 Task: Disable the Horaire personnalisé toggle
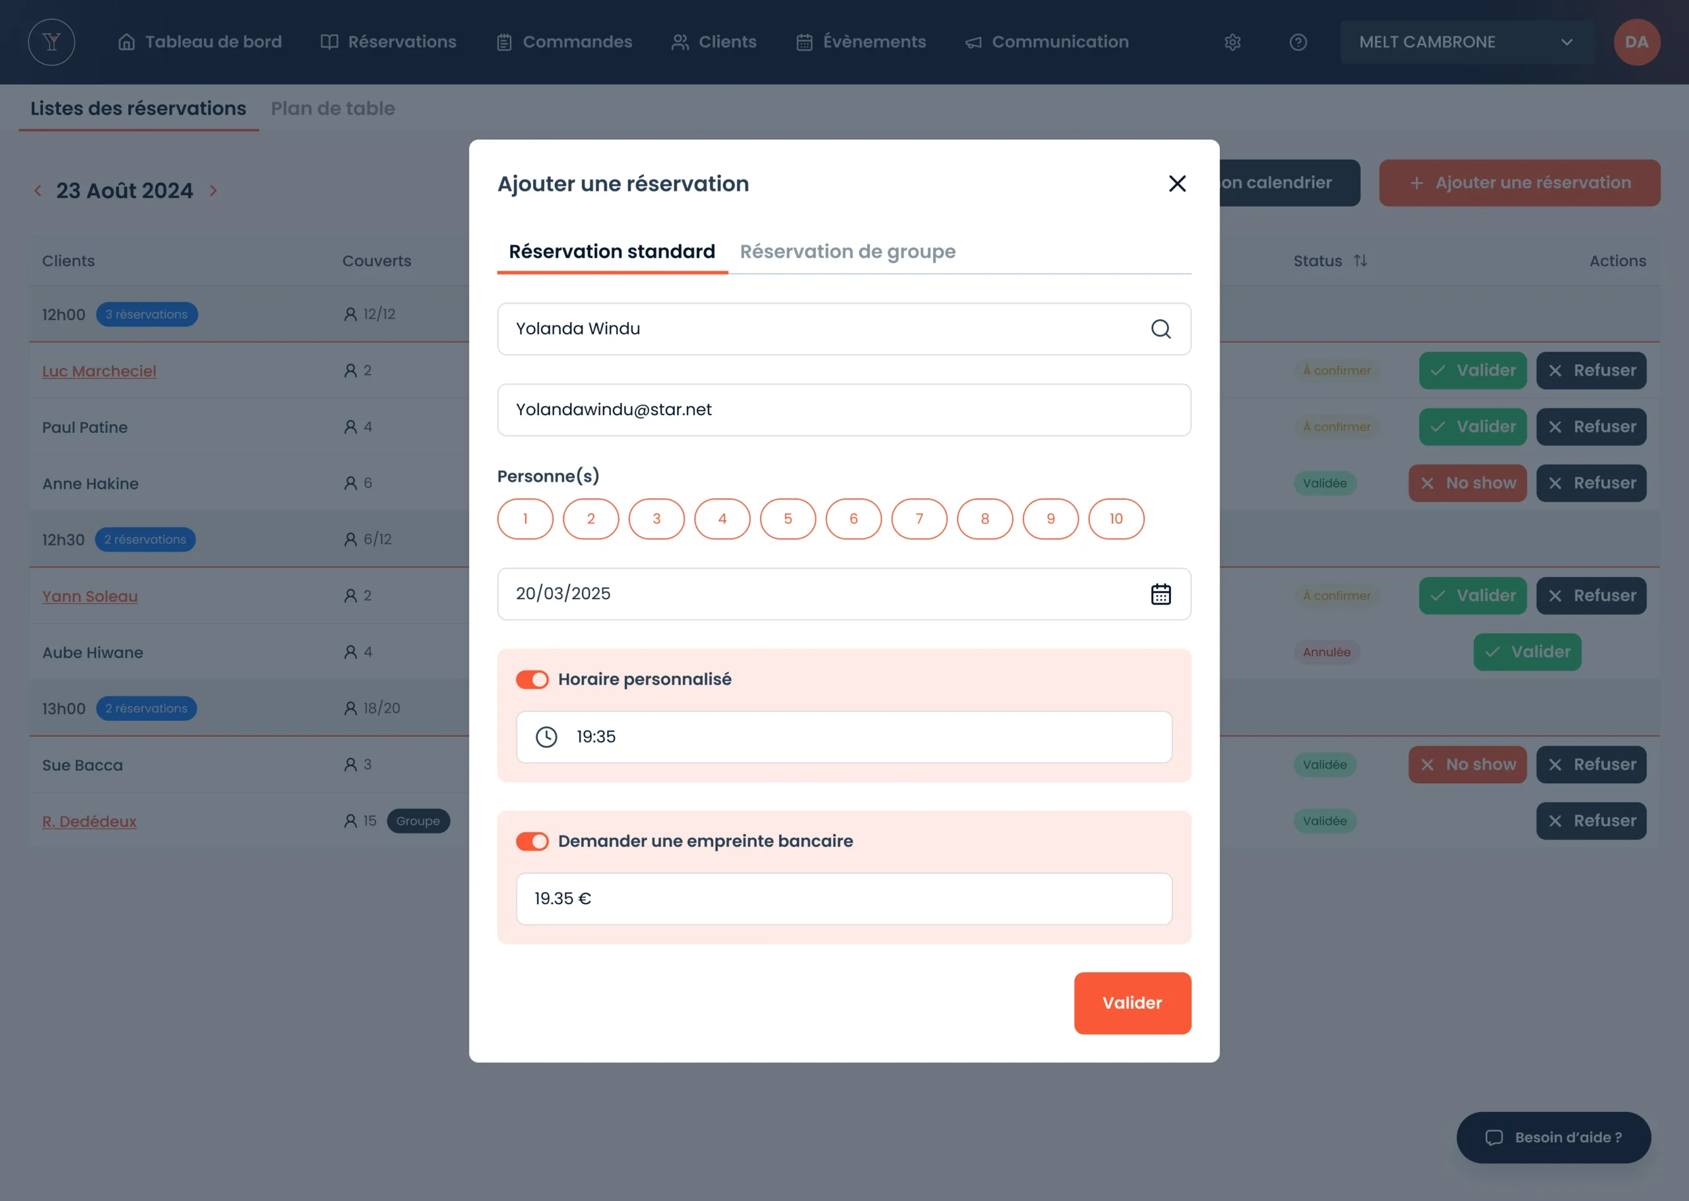click(x=532, y=680)
